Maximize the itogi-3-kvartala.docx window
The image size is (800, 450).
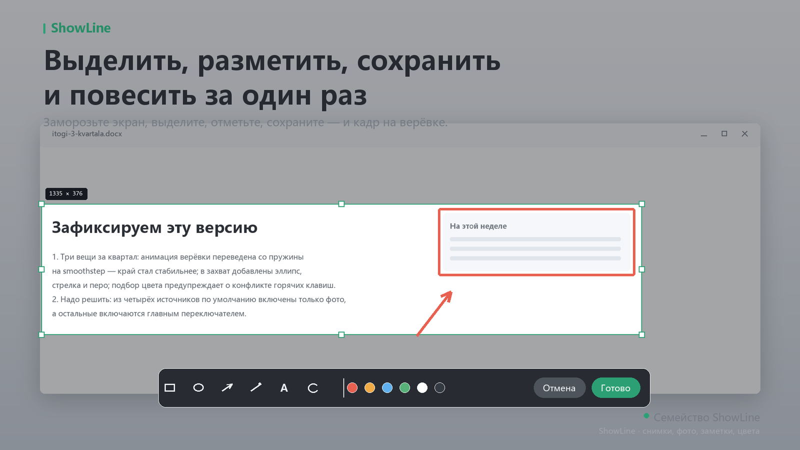pos(724,134)
